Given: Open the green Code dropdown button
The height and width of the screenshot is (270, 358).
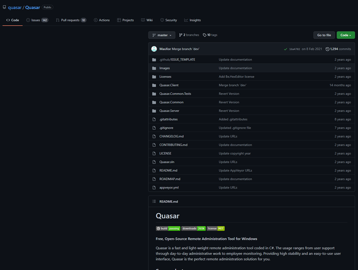Looking at the screenshot, I should 346,35.
